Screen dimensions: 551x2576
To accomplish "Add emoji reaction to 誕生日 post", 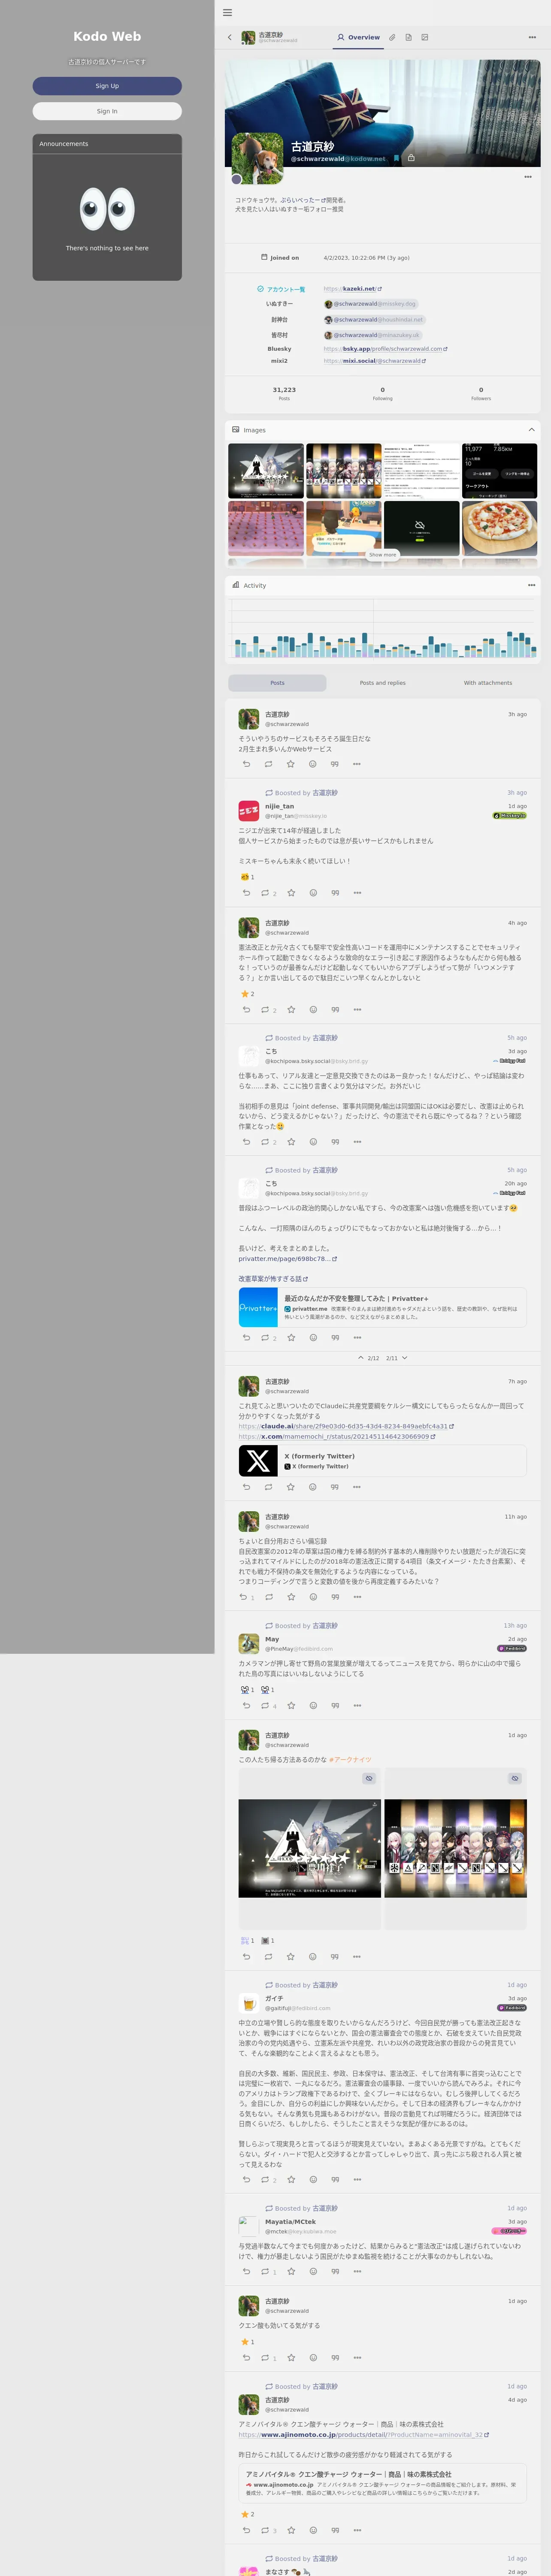I will point(313,764).
